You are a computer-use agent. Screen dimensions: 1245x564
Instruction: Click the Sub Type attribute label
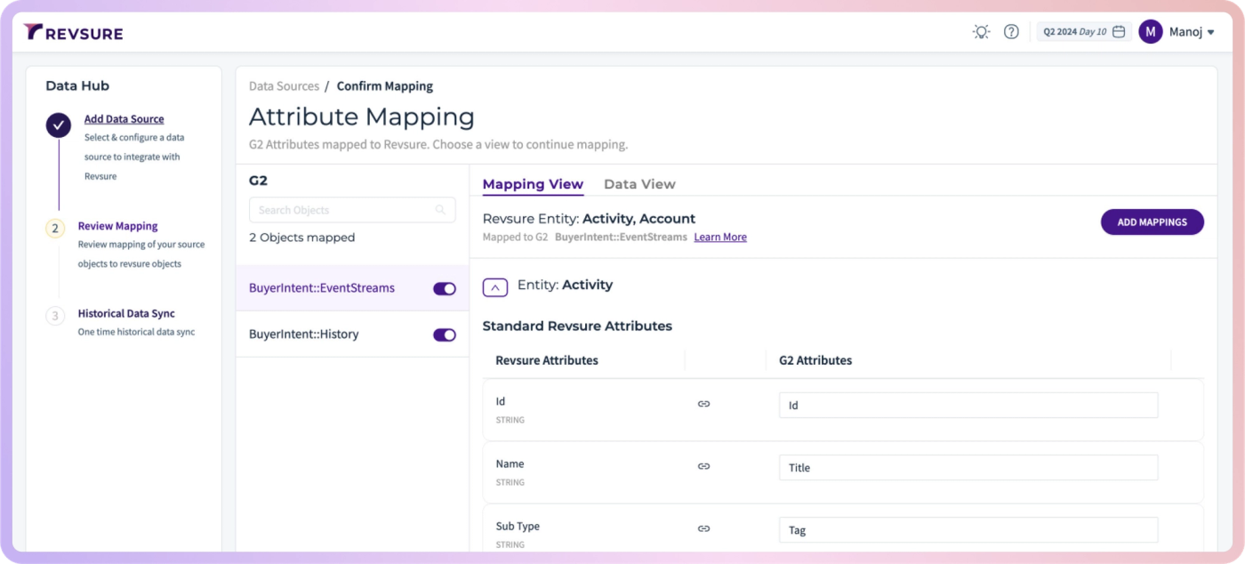pyautogui.click(x=518, y=526)
